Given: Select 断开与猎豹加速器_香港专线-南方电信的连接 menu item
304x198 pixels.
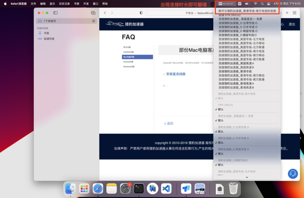Looking at the screenshot, I should (247, 11).
